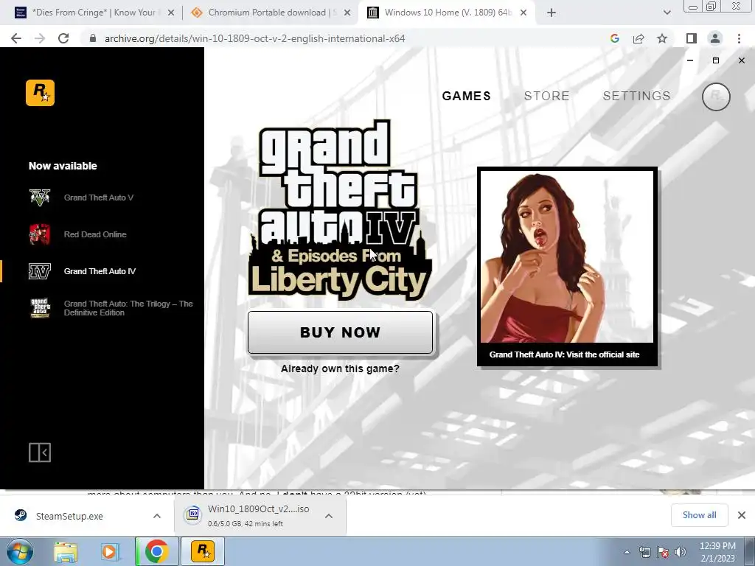Screen dimensions: 755x566
Task: Bookmark this page with the star
Action: coord(662,38)
